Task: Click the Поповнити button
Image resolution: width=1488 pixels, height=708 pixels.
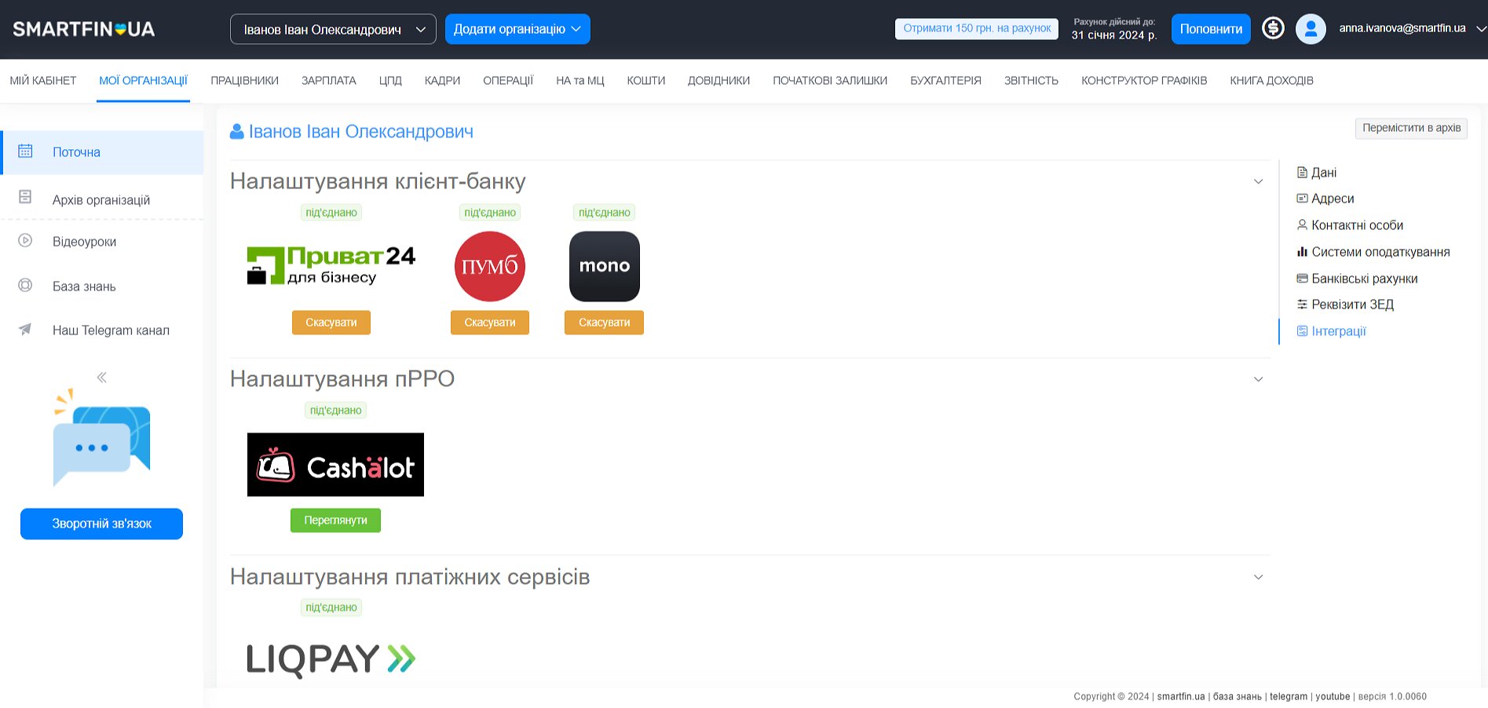Action: 1211,29
